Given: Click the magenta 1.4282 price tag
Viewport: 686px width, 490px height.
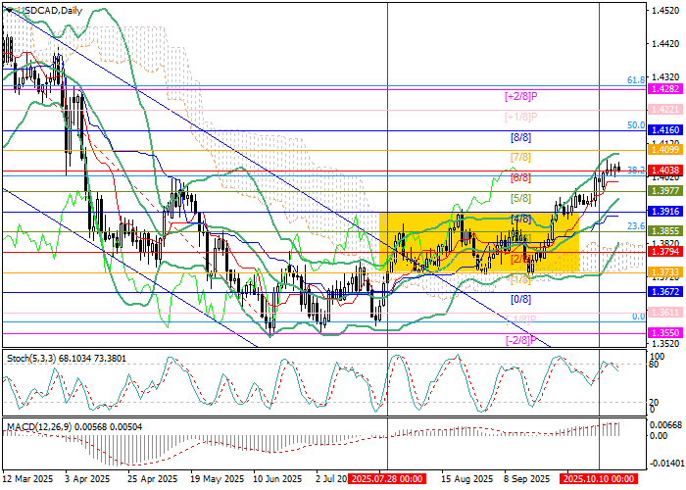Looking at the screenshot, I should click(663, 88).
